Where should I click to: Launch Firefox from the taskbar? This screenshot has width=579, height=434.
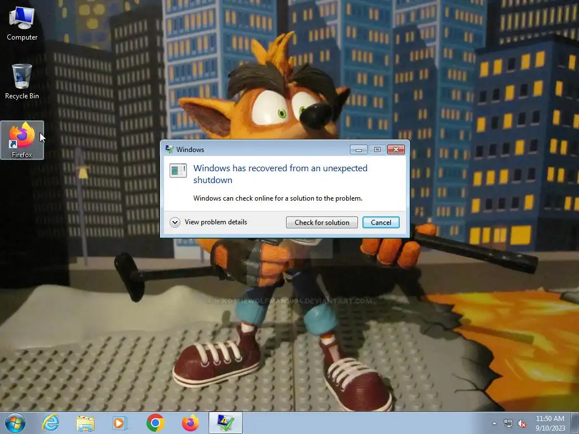[x=190, y=423]
